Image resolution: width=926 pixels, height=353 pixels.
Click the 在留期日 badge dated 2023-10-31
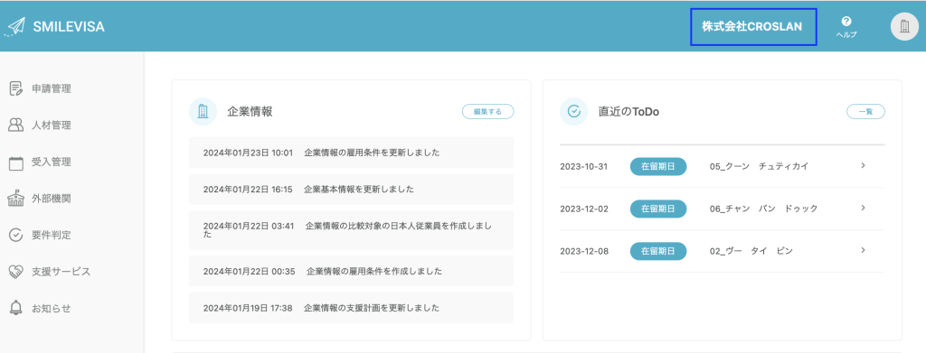coord(658,166)
